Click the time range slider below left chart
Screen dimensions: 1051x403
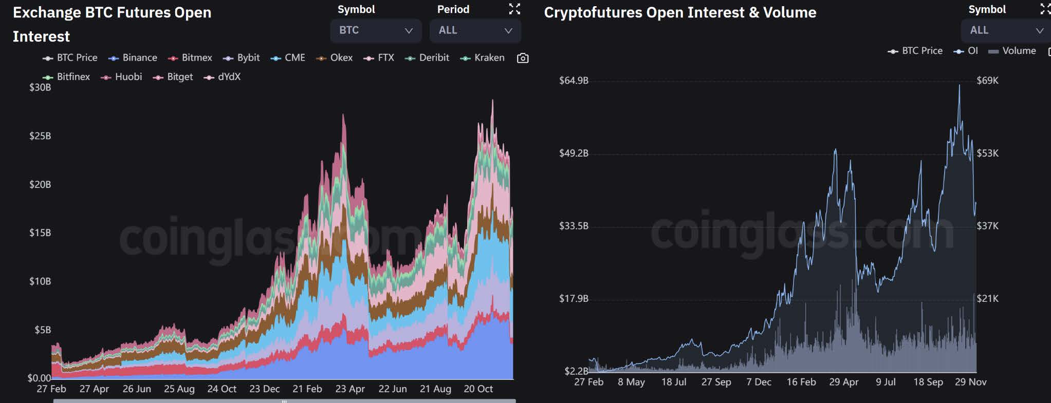click(x=284, y=401)
